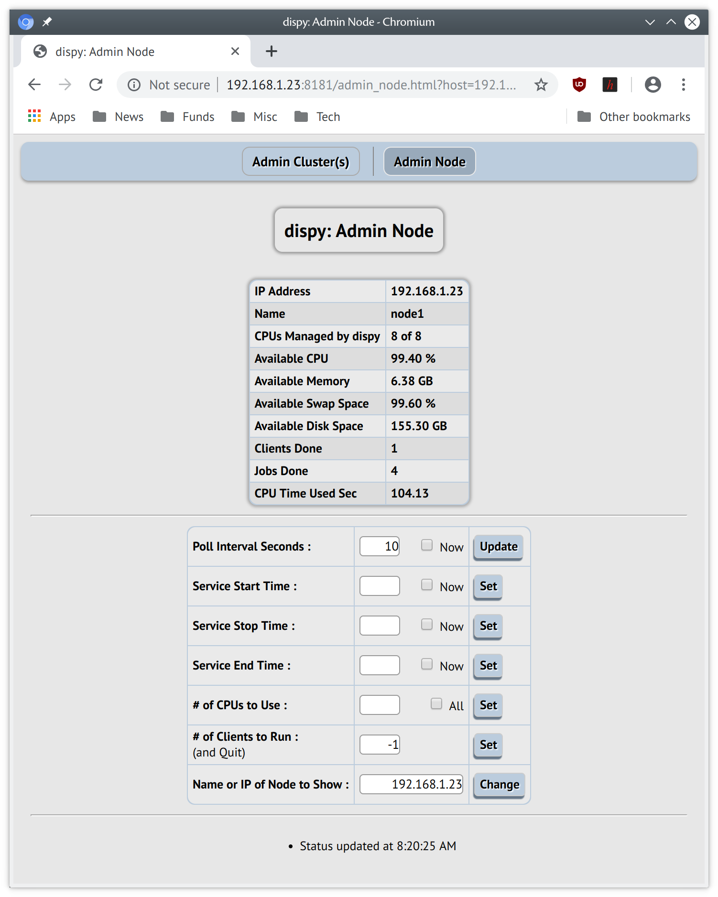This screenshot has width=718, height=897.
Task: Reload the current page
Action: (96, 85)
